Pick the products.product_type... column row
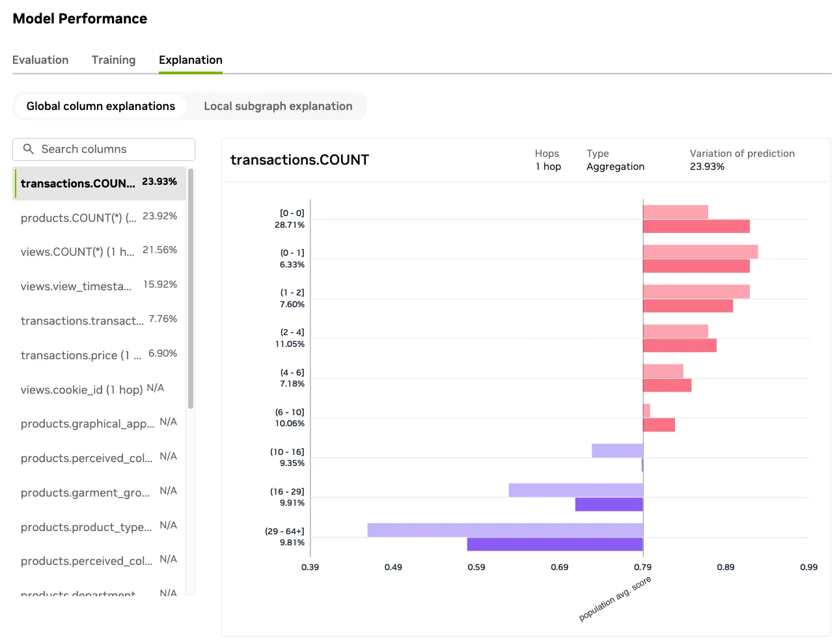The image size is (839, 643). [99, 527]
